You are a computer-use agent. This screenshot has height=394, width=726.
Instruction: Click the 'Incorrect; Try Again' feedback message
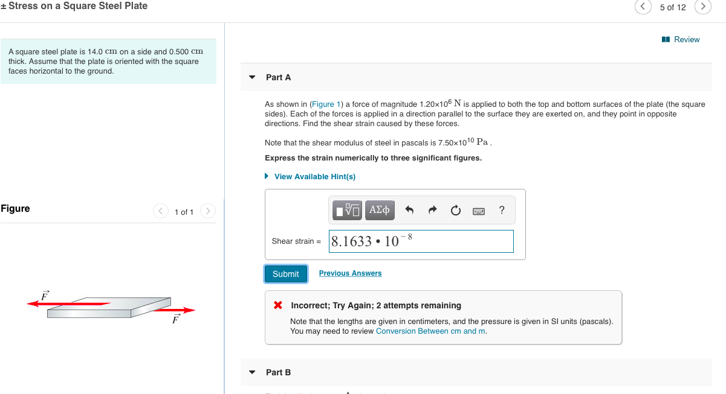point(376,305)
